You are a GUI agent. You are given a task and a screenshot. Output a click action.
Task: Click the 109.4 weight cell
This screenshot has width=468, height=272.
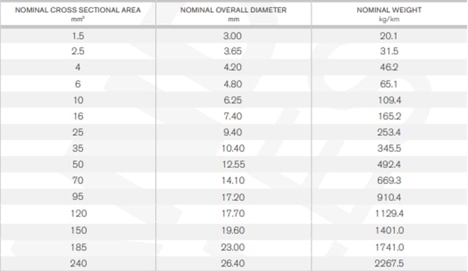389,100
